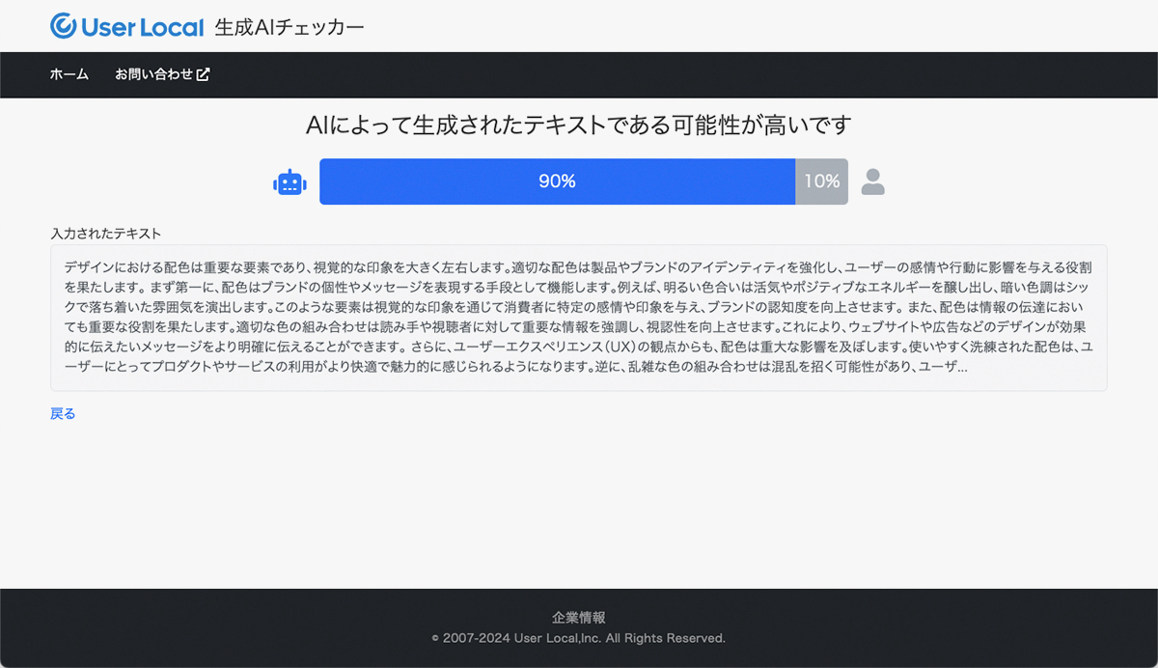Screen dimensions: 1158x668
Task: Click the copyright 2007-2024 footer notice
Action: click(579, 638)
